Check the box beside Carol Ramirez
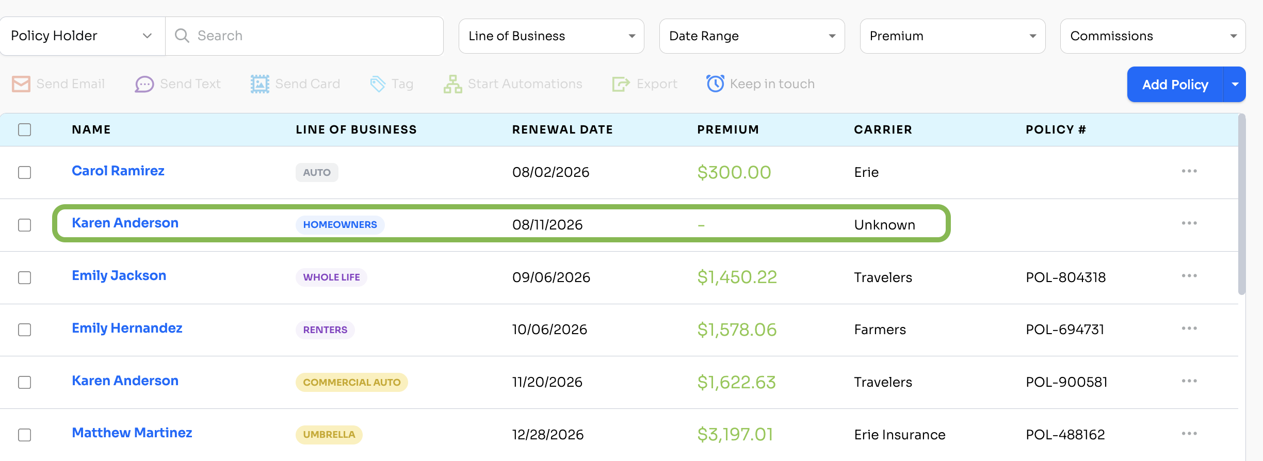 24,172
